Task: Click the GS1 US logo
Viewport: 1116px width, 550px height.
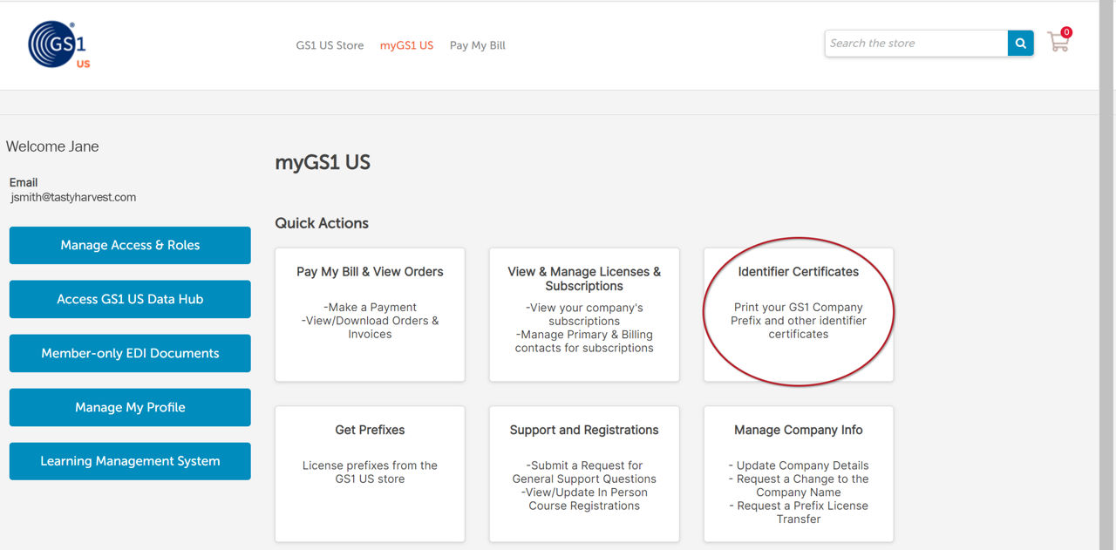Action: pyautogui.click(x=59, y=45)
